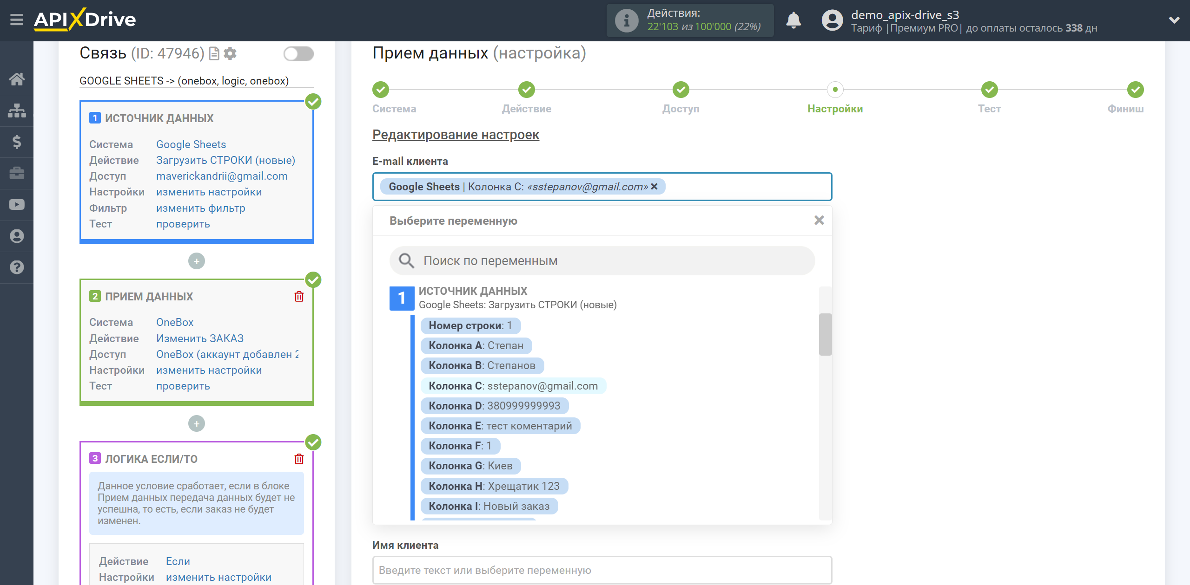
Task: Go to the Доступ step
Action: point(681,90)
